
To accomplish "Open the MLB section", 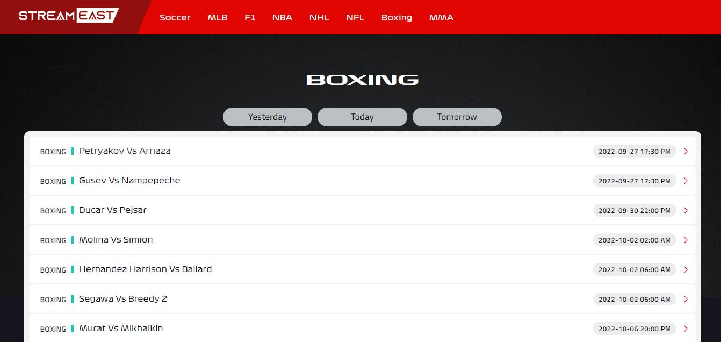I will pos(218,17).
